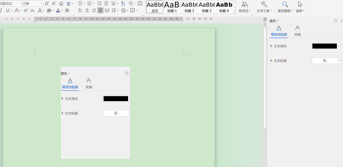Center-align the paragraph text
Image resolution: width=343 pixels, height=167 pixels.
pos(87,10)
